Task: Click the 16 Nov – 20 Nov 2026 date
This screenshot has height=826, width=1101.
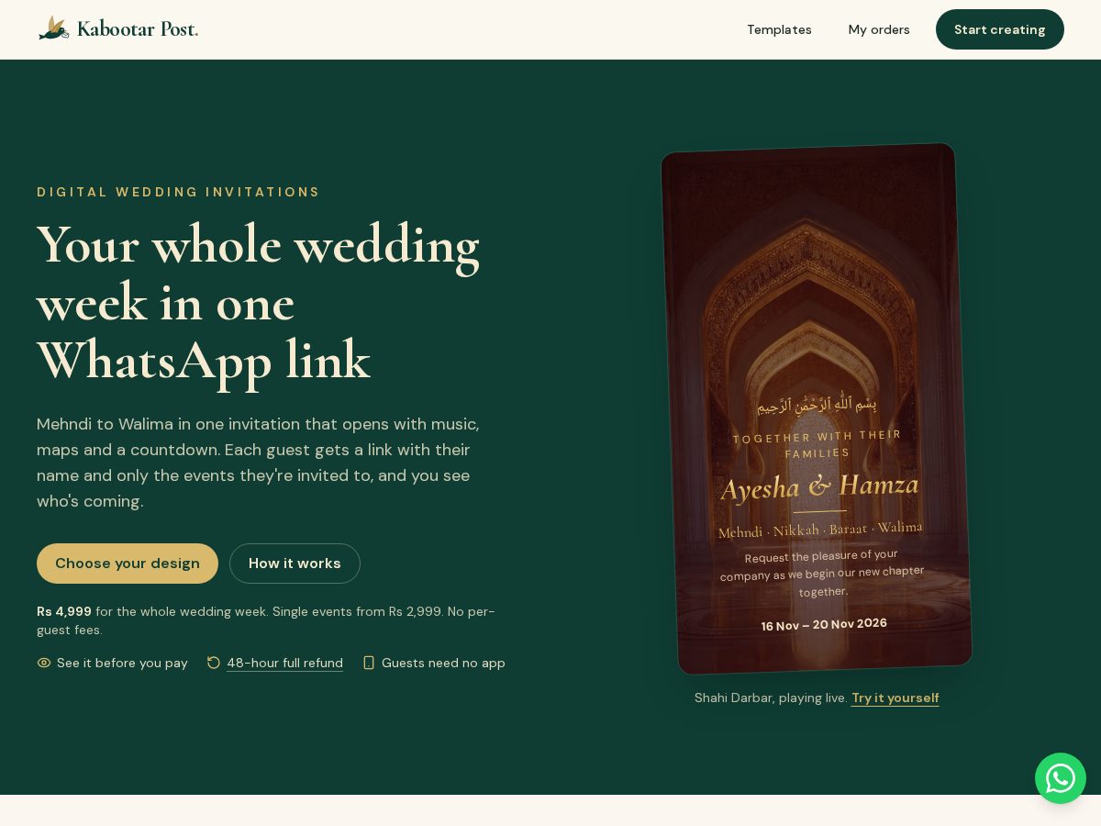Action: [824, 624]
